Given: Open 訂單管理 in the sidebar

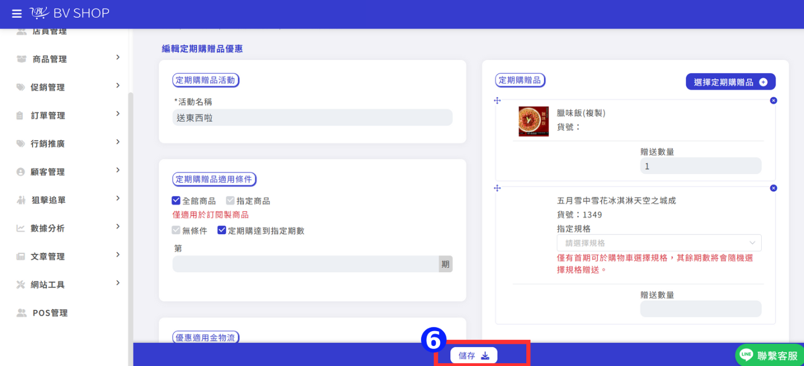Looking at the screenshot, I should coord(67,115).
